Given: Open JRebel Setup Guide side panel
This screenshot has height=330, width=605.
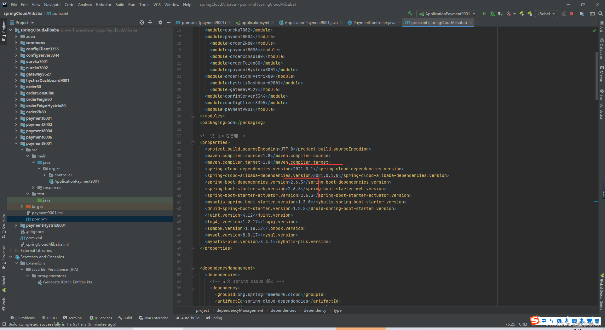Looking at the screenshot, I should click(602, 292).
